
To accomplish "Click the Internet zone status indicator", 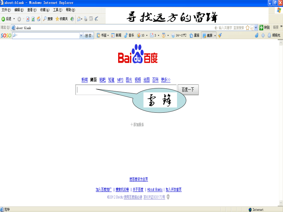I will [x=256, y=209].
